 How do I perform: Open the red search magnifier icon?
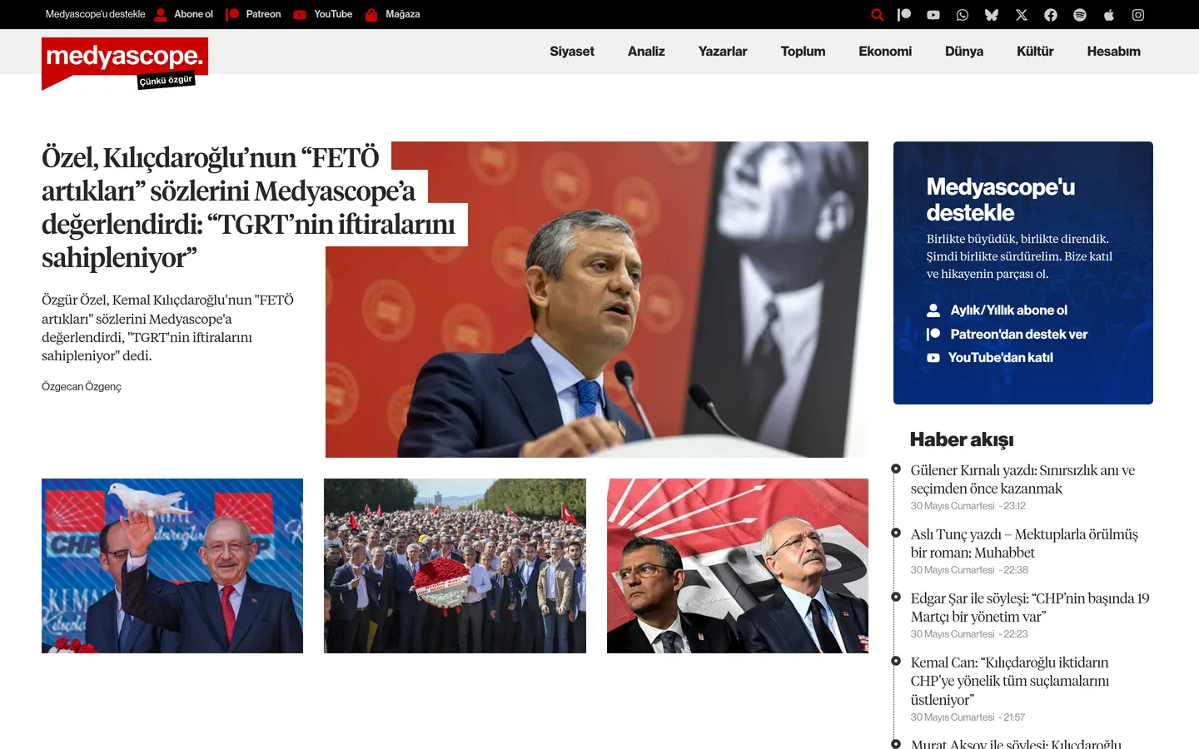click(877, 14)
